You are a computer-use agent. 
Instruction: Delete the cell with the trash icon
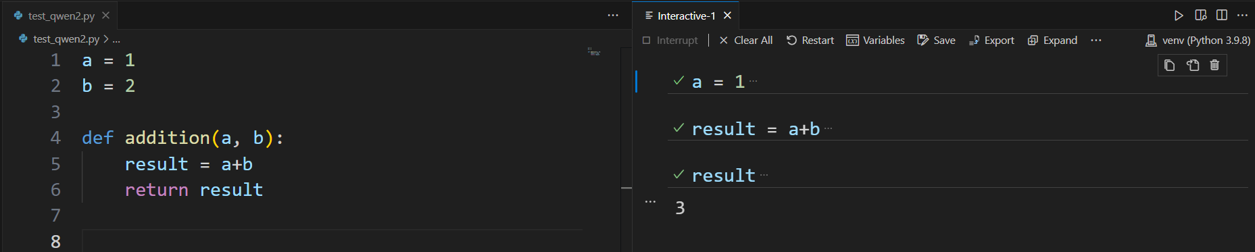click(x=1214, y=65)
